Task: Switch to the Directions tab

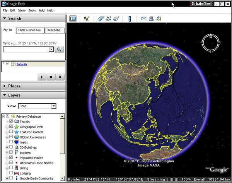Action: (x=53, y=30)
